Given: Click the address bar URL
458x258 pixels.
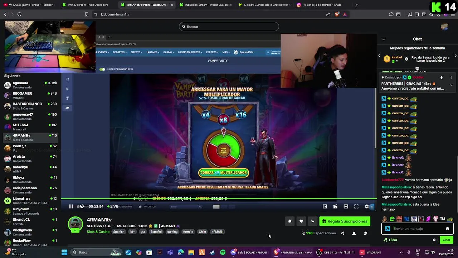Looking at the screenshot, I should coord(115,14).
